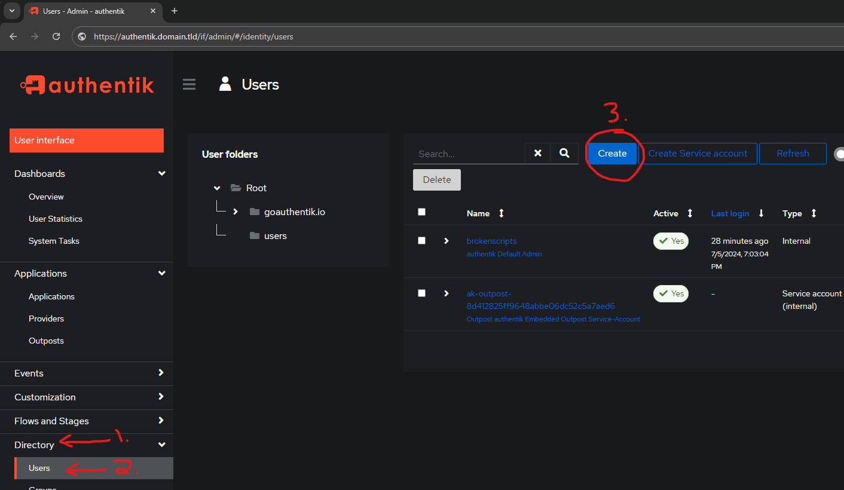Screen dimensions: 844x490
Task: Select the Users - Admin browser tab
Action: pyautogui.click(x=93, y=11)
